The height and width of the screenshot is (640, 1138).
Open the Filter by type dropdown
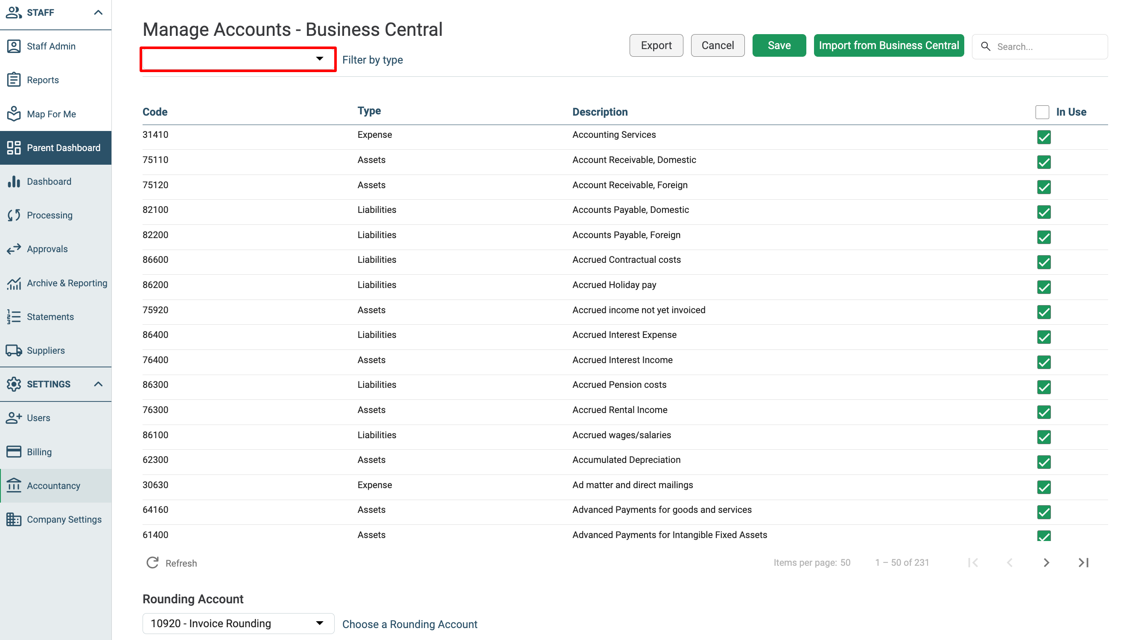238,59
